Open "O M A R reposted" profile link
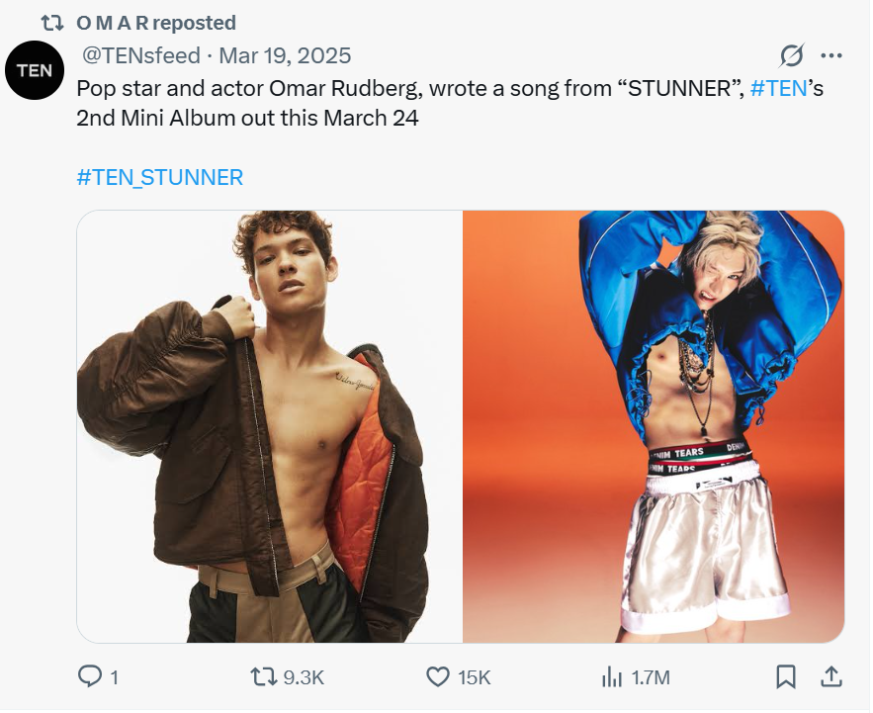 coord(156,22)
